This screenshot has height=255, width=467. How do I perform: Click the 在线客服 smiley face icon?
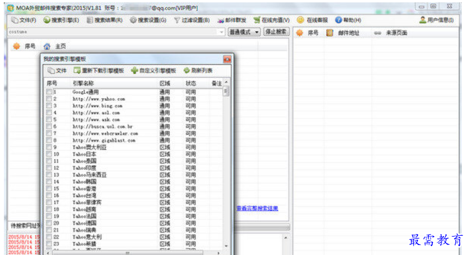300,20
